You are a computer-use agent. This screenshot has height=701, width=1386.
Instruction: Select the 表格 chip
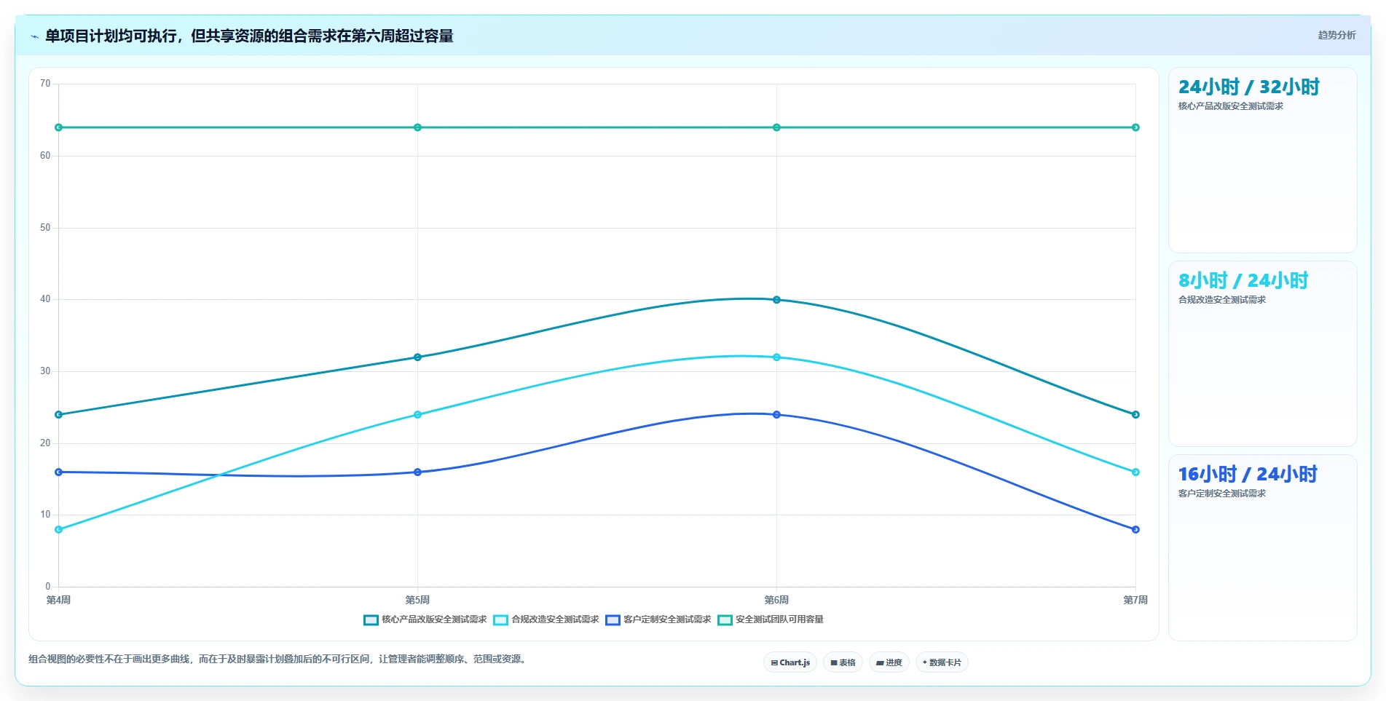click(x=843, y=662)
